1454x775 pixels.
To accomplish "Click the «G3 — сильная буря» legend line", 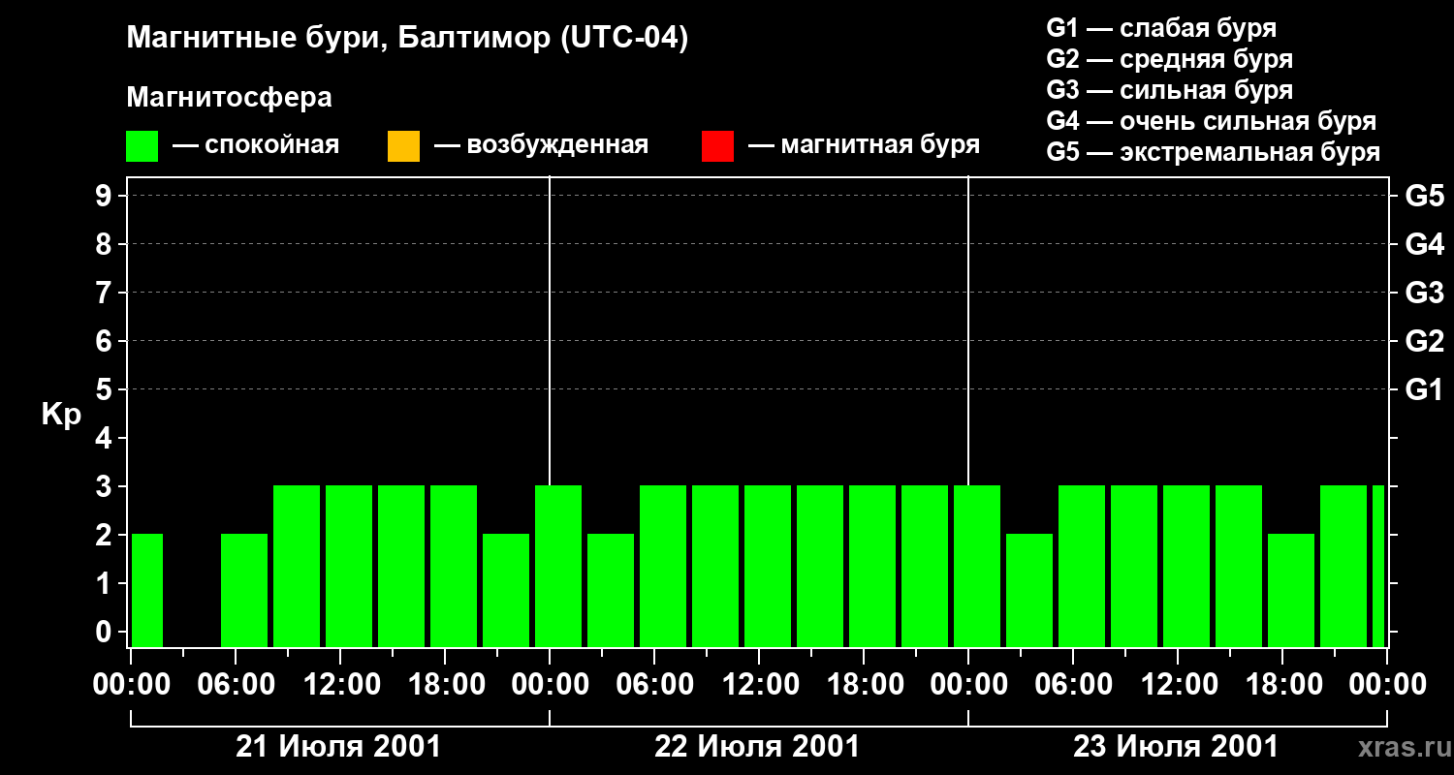I will (x=1170, y=90).
